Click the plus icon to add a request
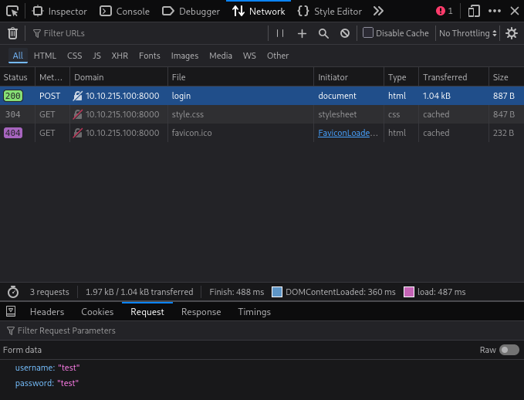Screen dimensions: 524x400 tap(302, 33)
